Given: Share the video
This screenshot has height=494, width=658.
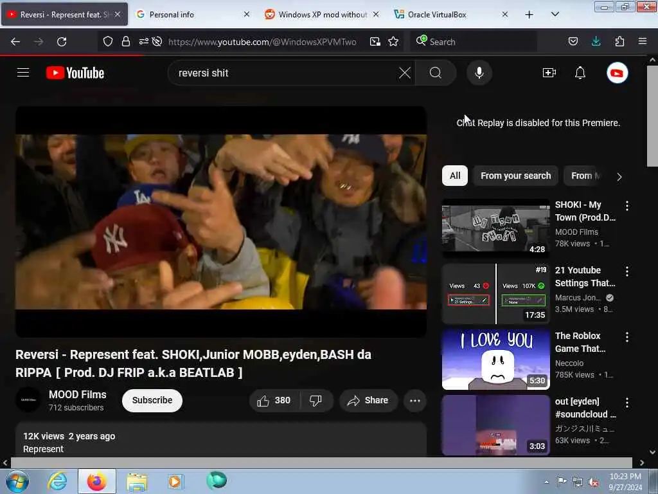Looking at the screenshot, I should point(368,400).
